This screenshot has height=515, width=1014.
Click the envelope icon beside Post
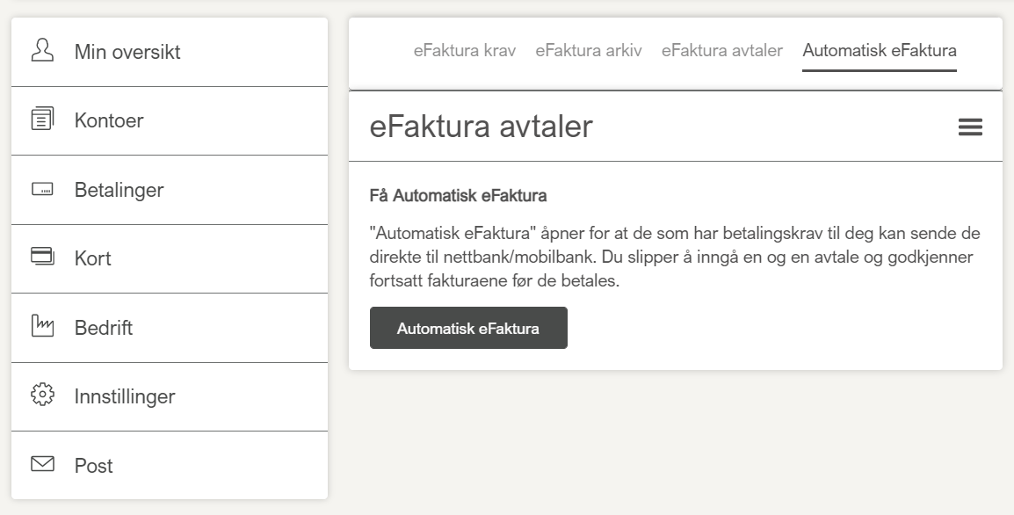(x=42, y=464)
